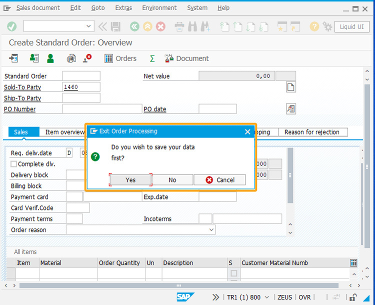The image size is (375, 305).
Task: Click No in the exit dialog
Action: pyautogui.click(x=172, y=180)
